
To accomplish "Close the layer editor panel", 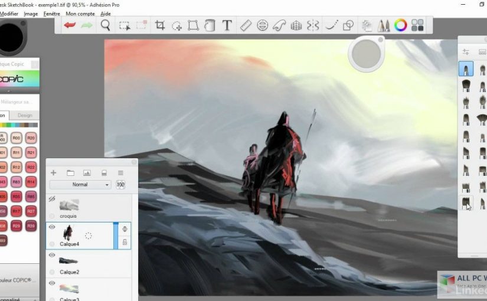I will [134, 162].
